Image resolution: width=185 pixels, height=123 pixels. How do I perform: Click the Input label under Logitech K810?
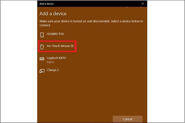click(x=50, y=62)
